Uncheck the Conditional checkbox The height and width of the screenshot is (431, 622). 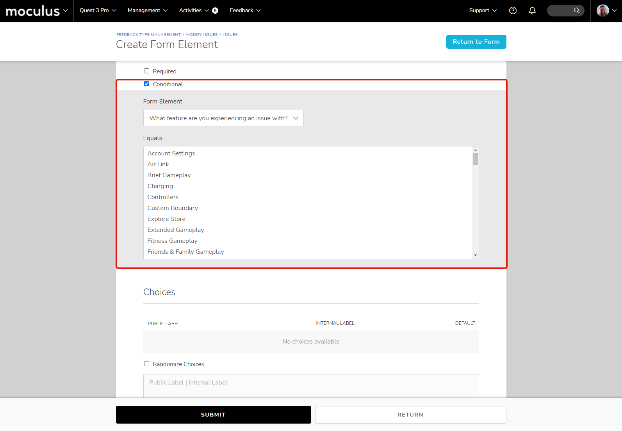coord(146,84)
